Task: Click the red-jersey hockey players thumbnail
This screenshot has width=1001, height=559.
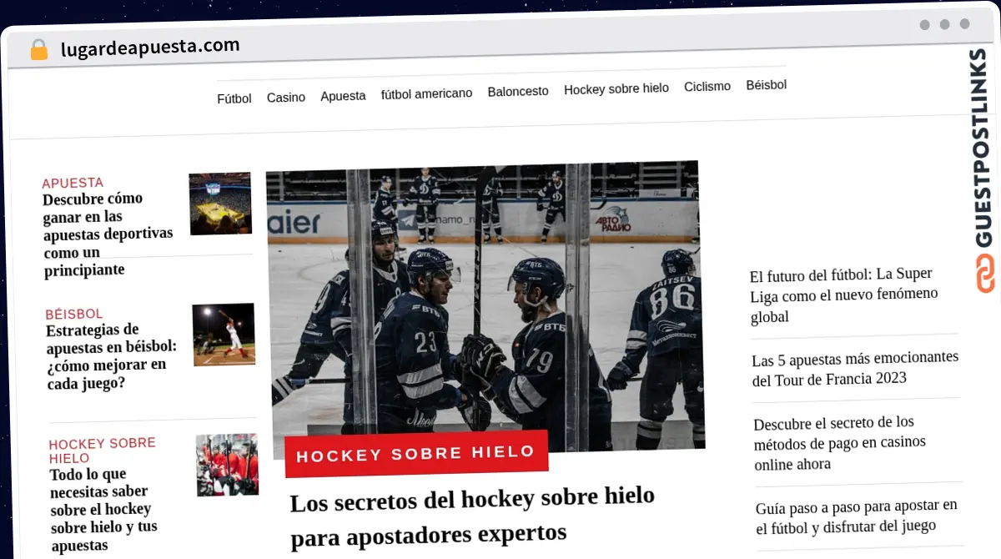Action: [x=228, y=465]
